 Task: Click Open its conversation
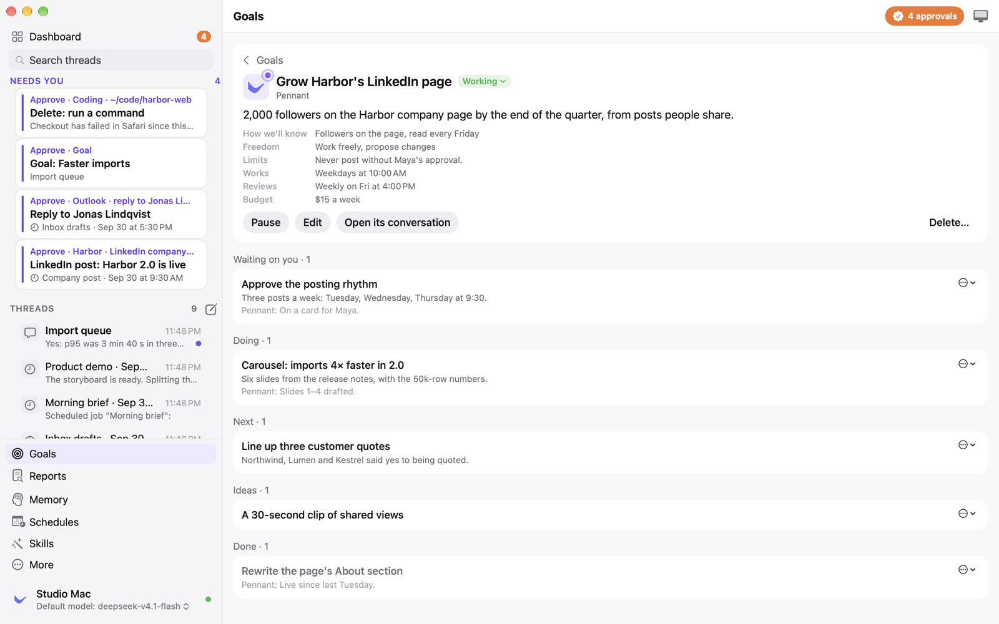click(x=397, y=223)
